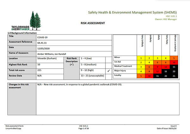Click the 'Review Date' label
This screenshot has width=190, height=134.
[16, 76]
